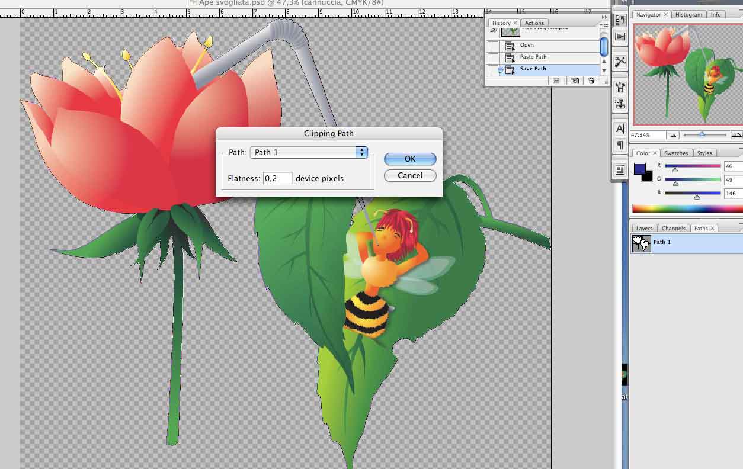Open the Clone Source dock icon
Image resolution: width=743 pixels, height=469 pixels.
(x=620, y=104)
